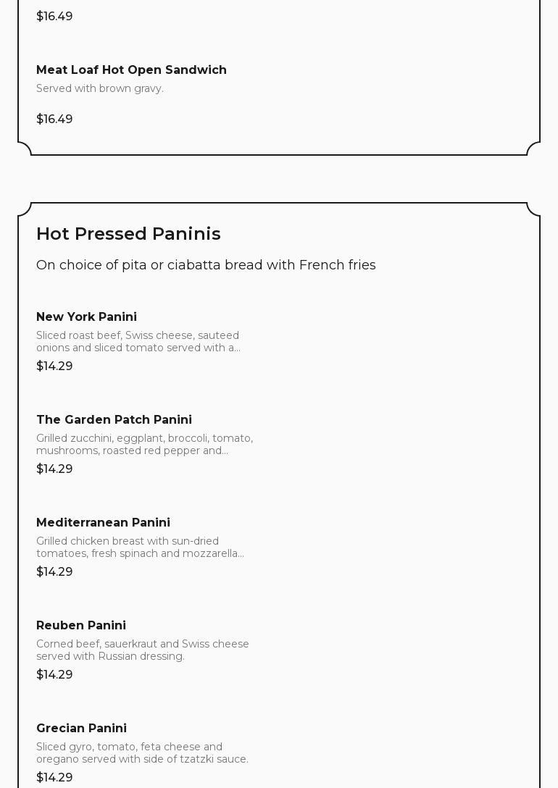Click the pita or ciabatta bread subtitle
Viewport: 558px width, 788px height.
pos(206,265)
